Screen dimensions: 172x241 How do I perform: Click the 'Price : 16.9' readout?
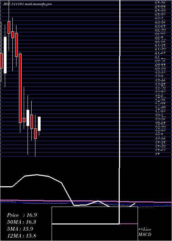(x=22, y=215)
